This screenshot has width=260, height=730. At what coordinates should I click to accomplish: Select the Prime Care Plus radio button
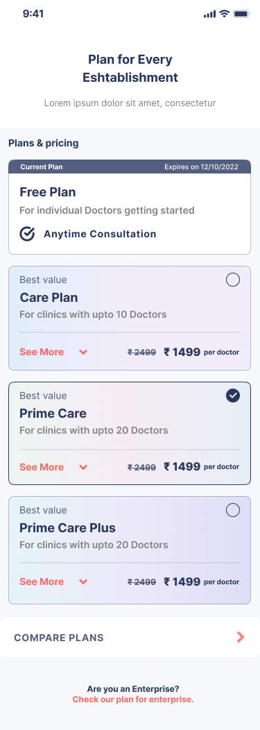[232, 510]
